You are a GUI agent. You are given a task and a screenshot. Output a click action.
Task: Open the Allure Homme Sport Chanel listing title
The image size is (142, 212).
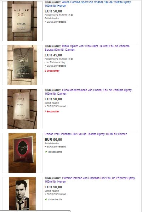88,4
